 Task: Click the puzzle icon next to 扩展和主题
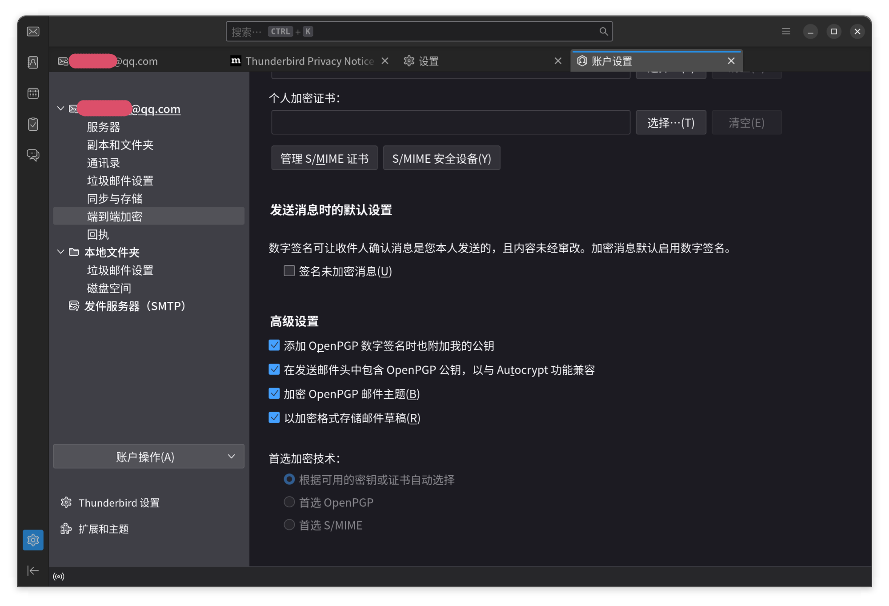pos(66,528)
